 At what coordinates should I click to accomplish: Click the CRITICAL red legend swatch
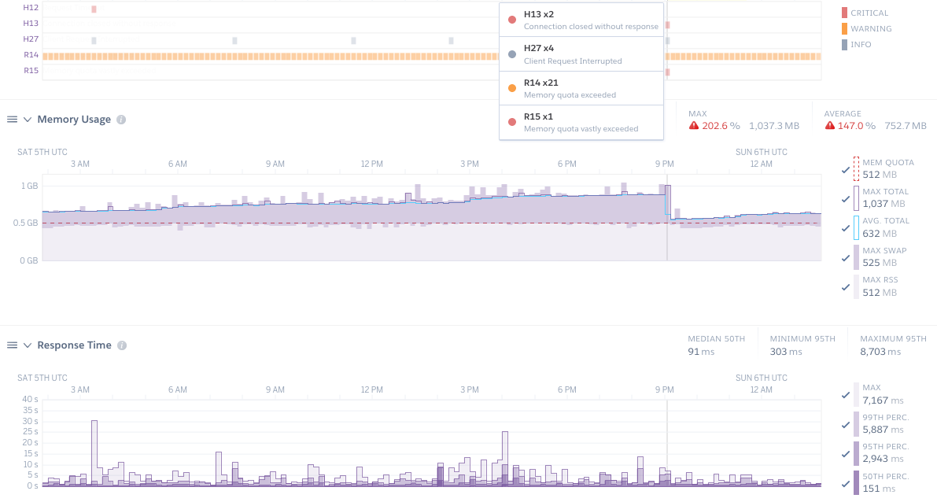click(x=844, y=13)
